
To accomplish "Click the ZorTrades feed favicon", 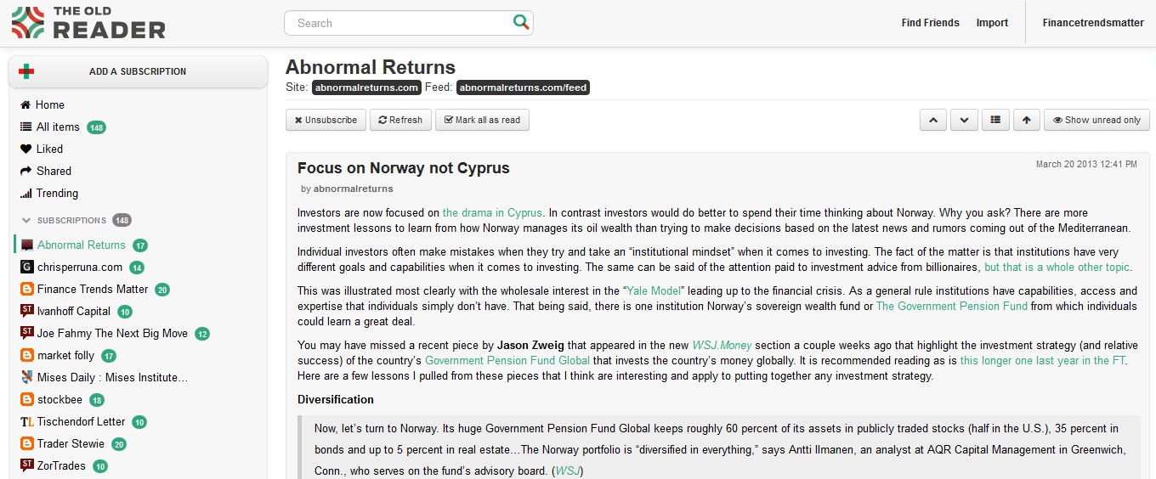I will coord(27,465).
